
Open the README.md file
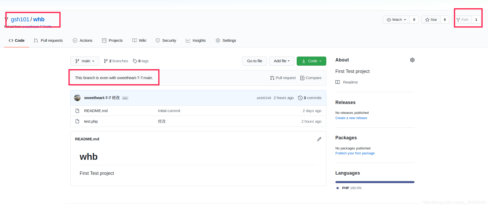point(96,111)
